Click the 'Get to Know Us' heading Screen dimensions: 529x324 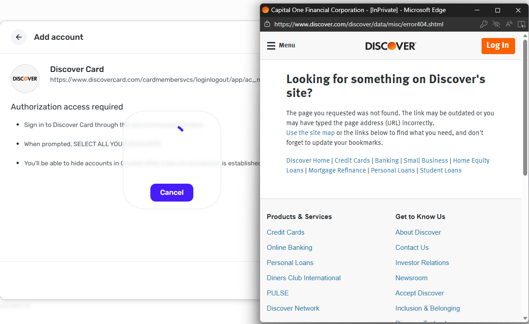coord(420,217)
